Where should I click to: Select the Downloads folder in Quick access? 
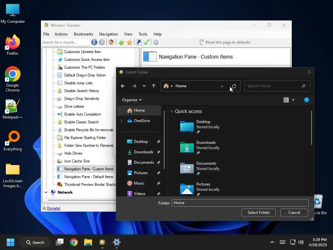[x=200, y=147]
